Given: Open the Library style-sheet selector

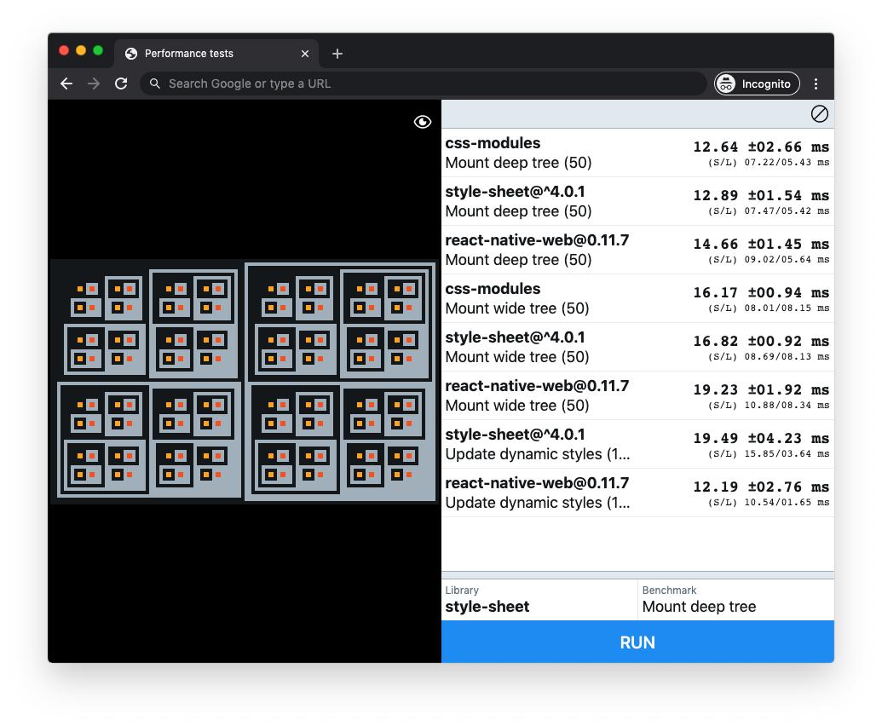Looking at the screenshot, I should (x=539, y=600).
